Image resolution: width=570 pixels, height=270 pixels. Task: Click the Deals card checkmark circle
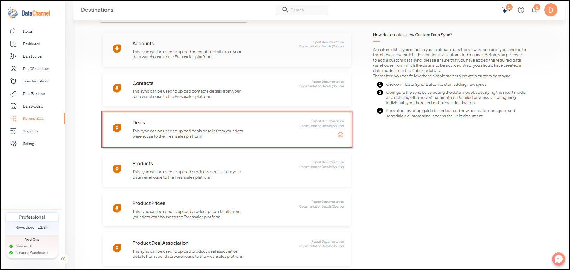(341, 135)
